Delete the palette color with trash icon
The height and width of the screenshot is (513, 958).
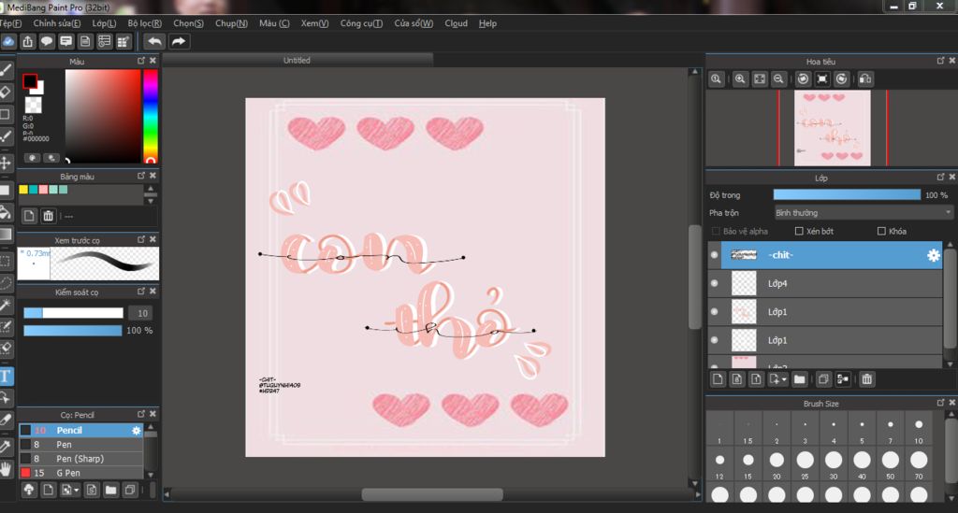(x=49, y=216)
